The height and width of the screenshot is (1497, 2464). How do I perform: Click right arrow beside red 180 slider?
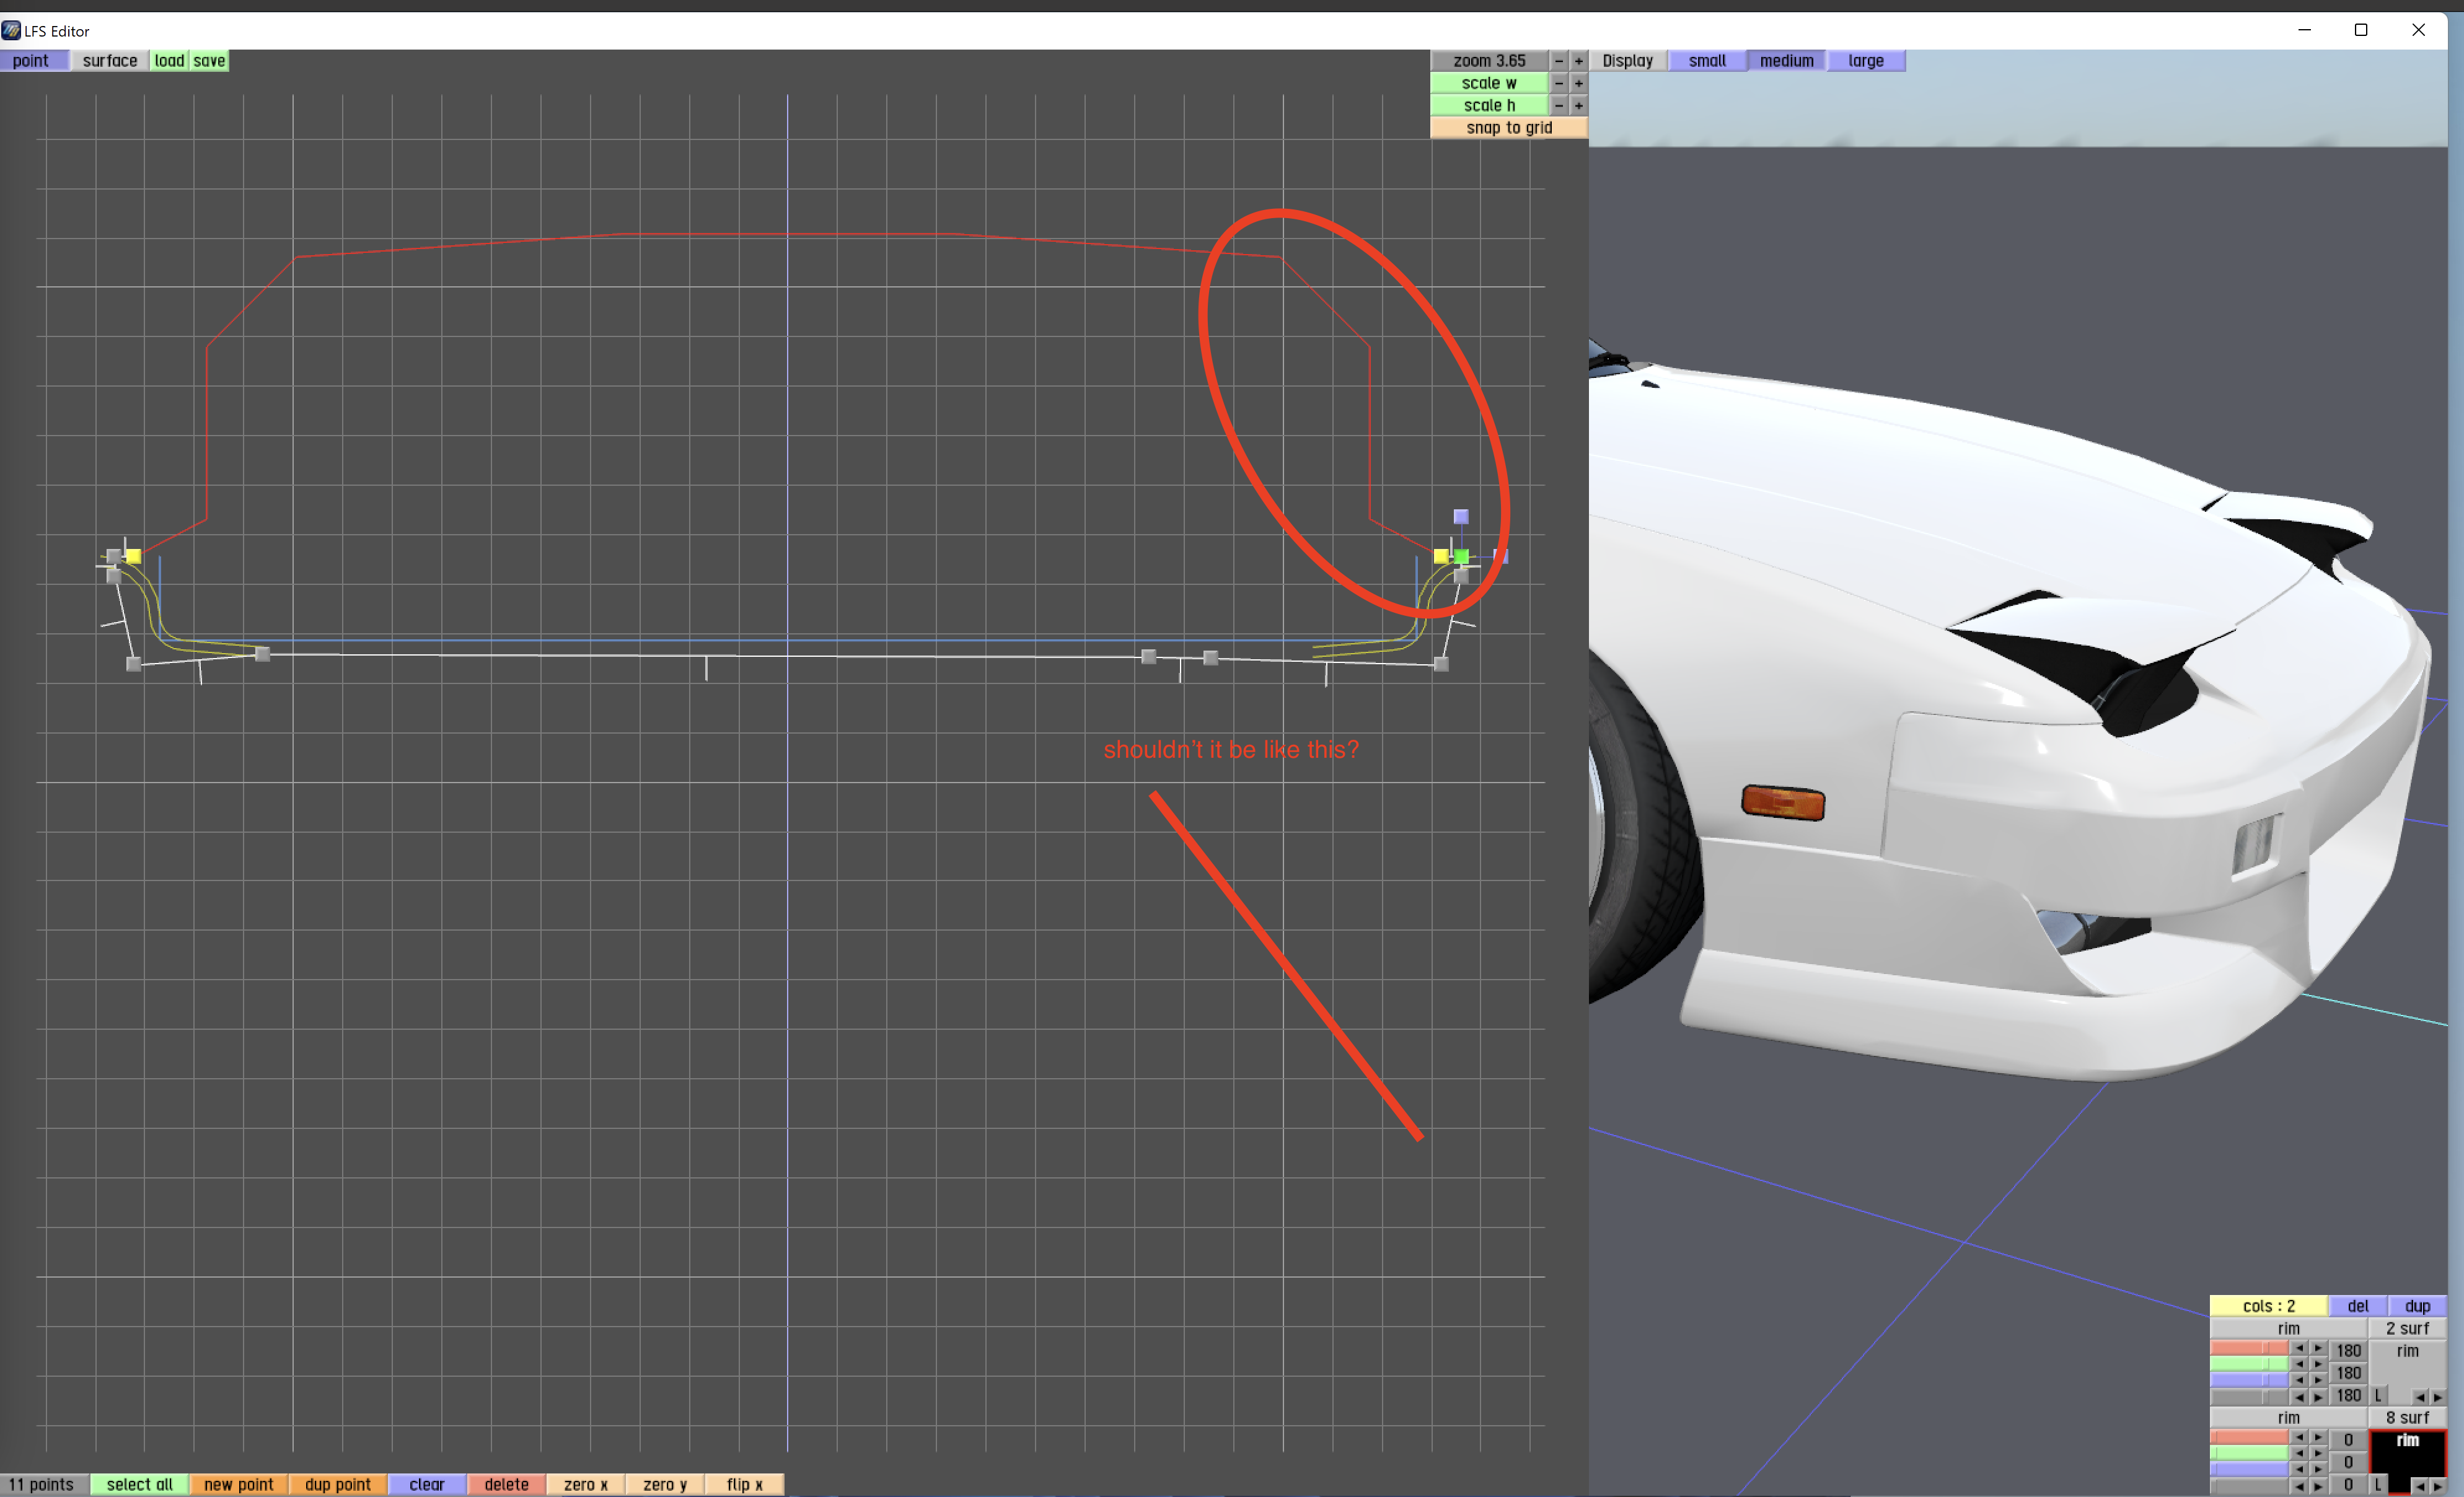pyautogui.click(x=2318, y=1349)
